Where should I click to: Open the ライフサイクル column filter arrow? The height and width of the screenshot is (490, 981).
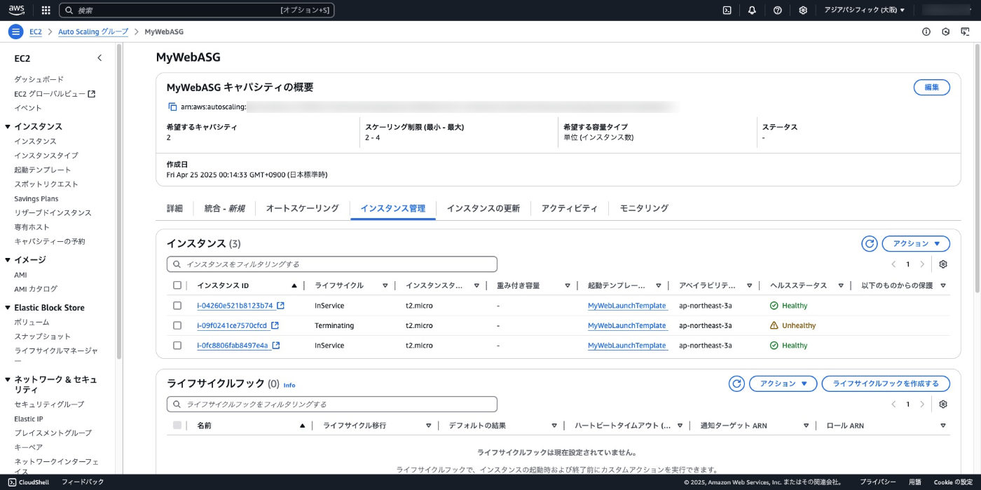(385, 286)
